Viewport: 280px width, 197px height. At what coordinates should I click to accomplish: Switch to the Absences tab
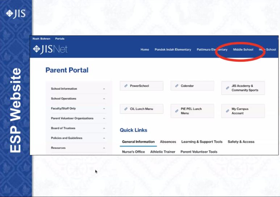[x=168, y=142]
